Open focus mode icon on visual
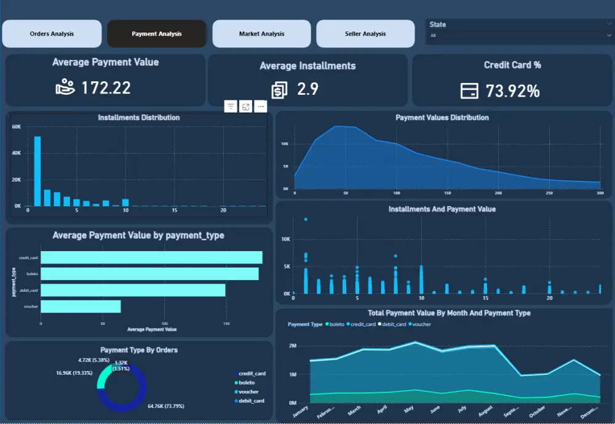The image size is (615, 424). [245, 106]
